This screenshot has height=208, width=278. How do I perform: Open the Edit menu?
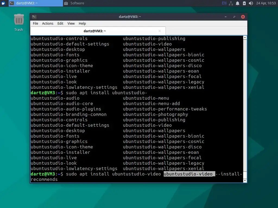tap(60, 24)
